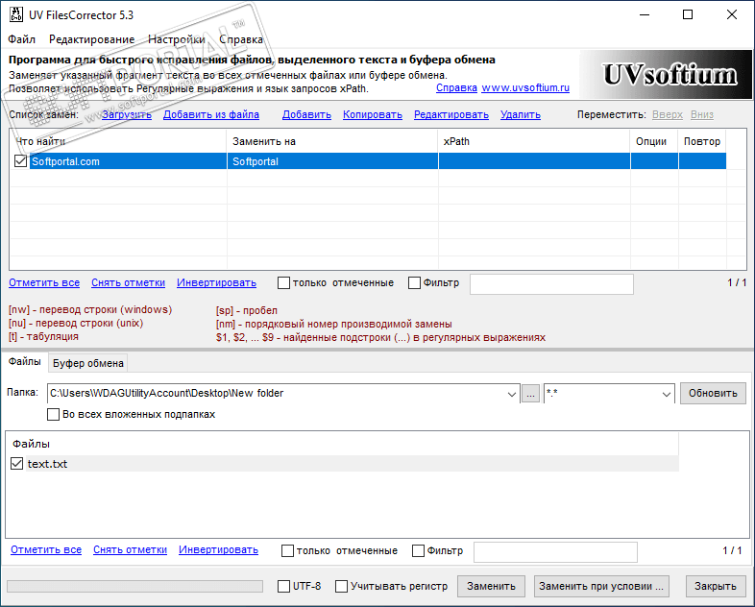
Task: Click the Заменить button
Action: (491, 586)
